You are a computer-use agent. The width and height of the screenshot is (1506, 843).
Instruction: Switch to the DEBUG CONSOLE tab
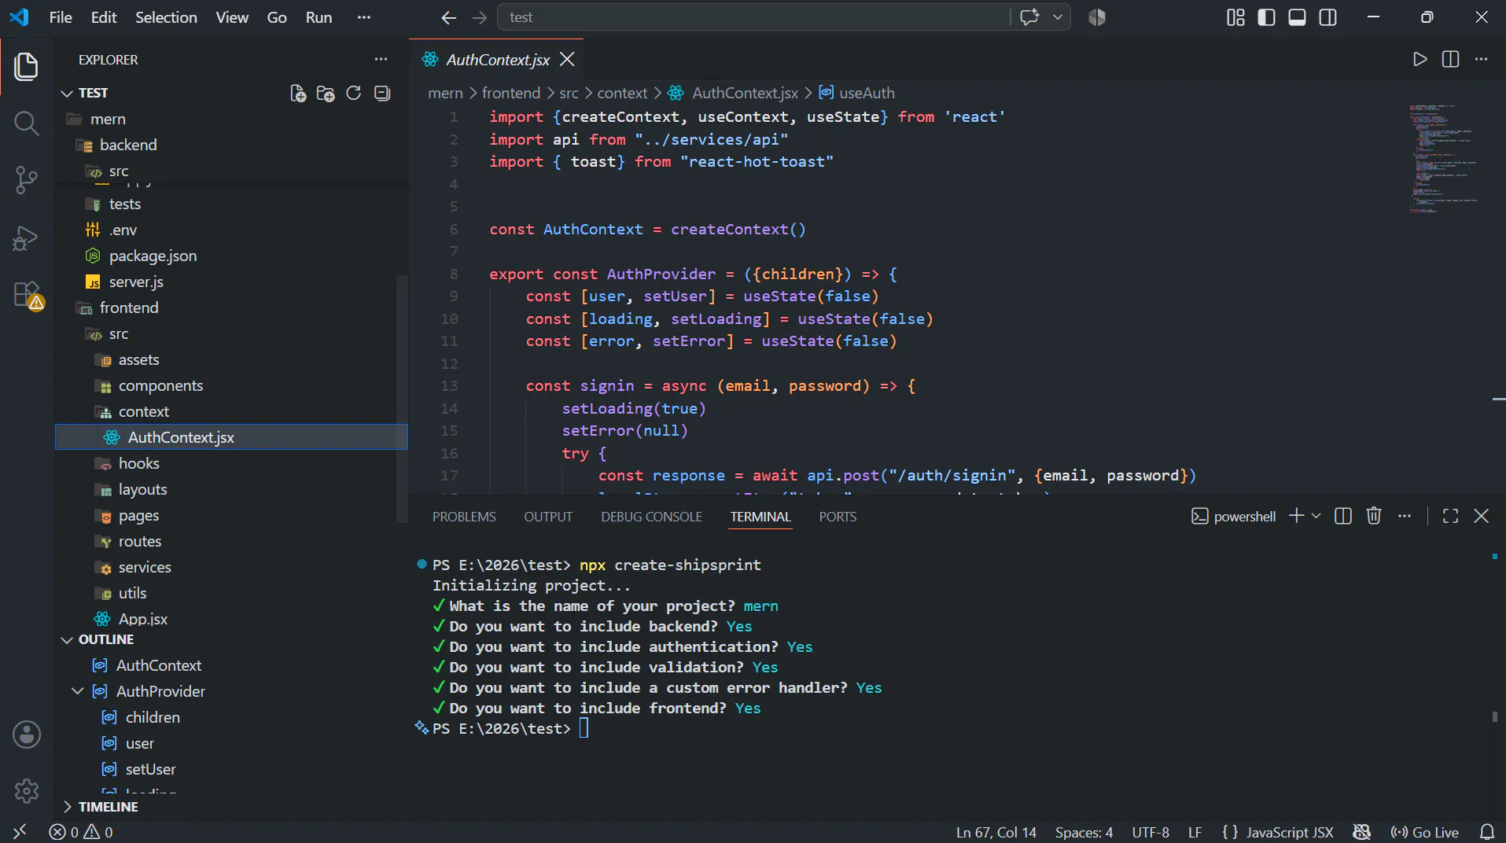tap(651, 517)
